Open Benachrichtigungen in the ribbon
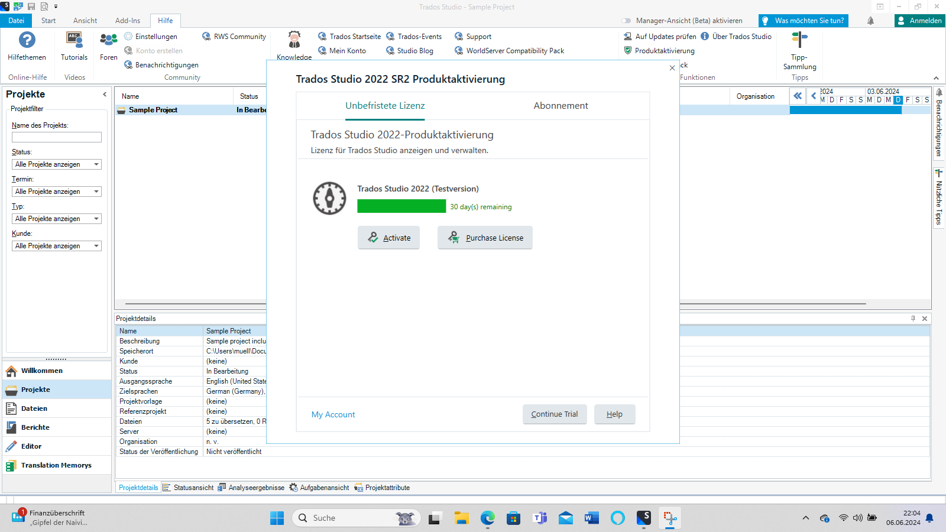946x532 pixels. click(x=161, y=65)
